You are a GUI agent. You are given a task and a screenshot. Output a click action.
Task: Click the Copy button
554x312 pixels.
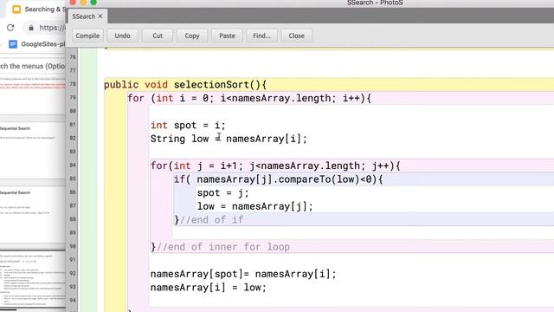point(192,36)
